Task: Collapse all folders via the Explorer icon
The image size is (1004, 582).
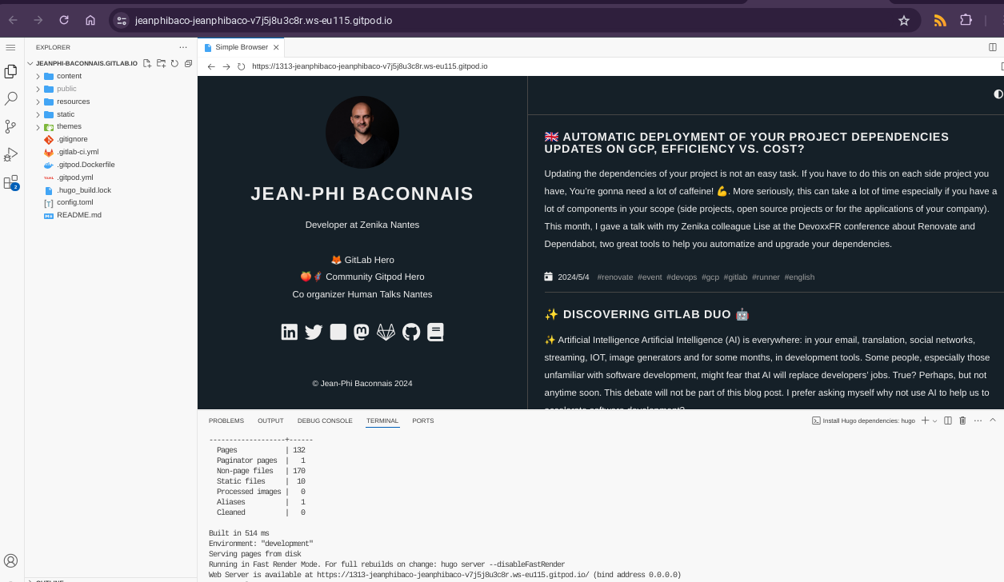Action: (x=188, y=63)
